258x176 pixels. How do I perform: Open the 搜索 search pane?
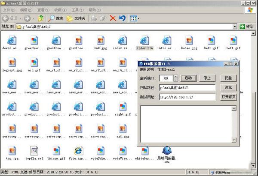pos(55,18)
